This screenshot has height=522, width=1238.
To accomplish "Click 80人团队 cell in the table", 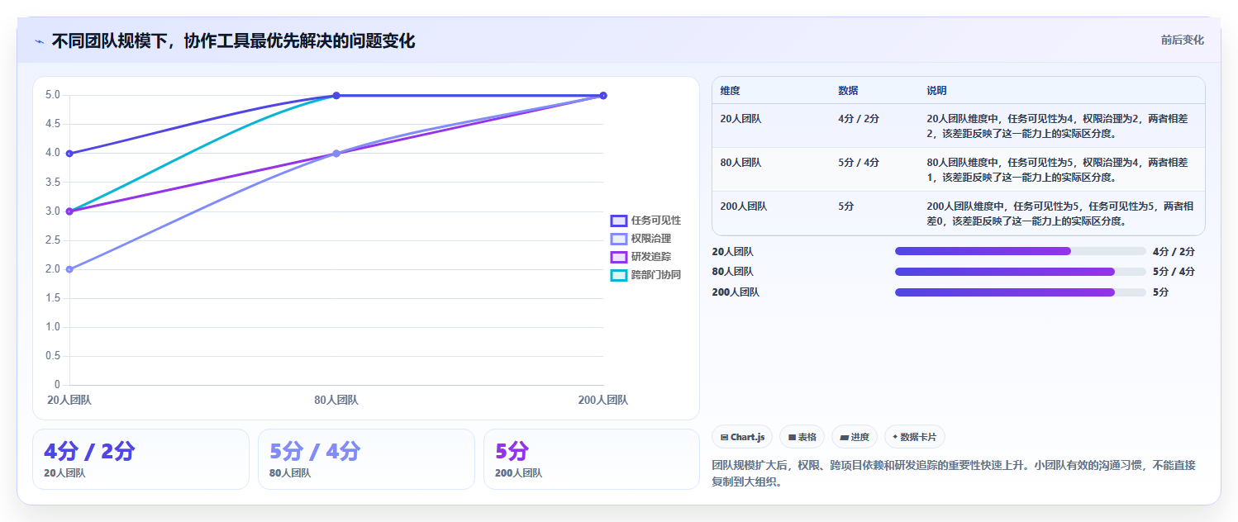I will coord(740,163).
